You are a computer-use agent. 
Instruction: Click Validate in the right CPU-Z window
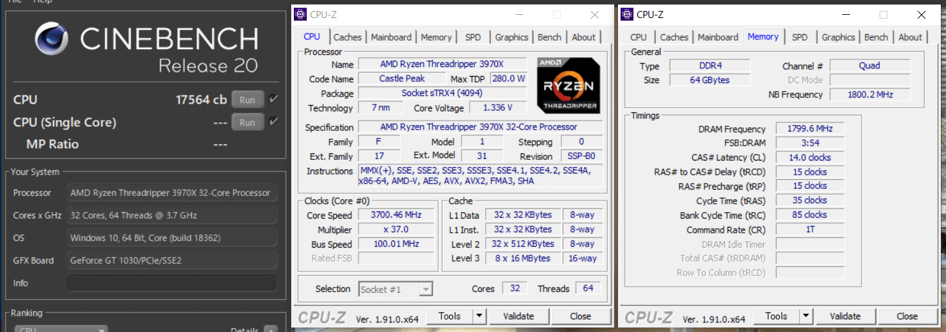coord(845,316)
